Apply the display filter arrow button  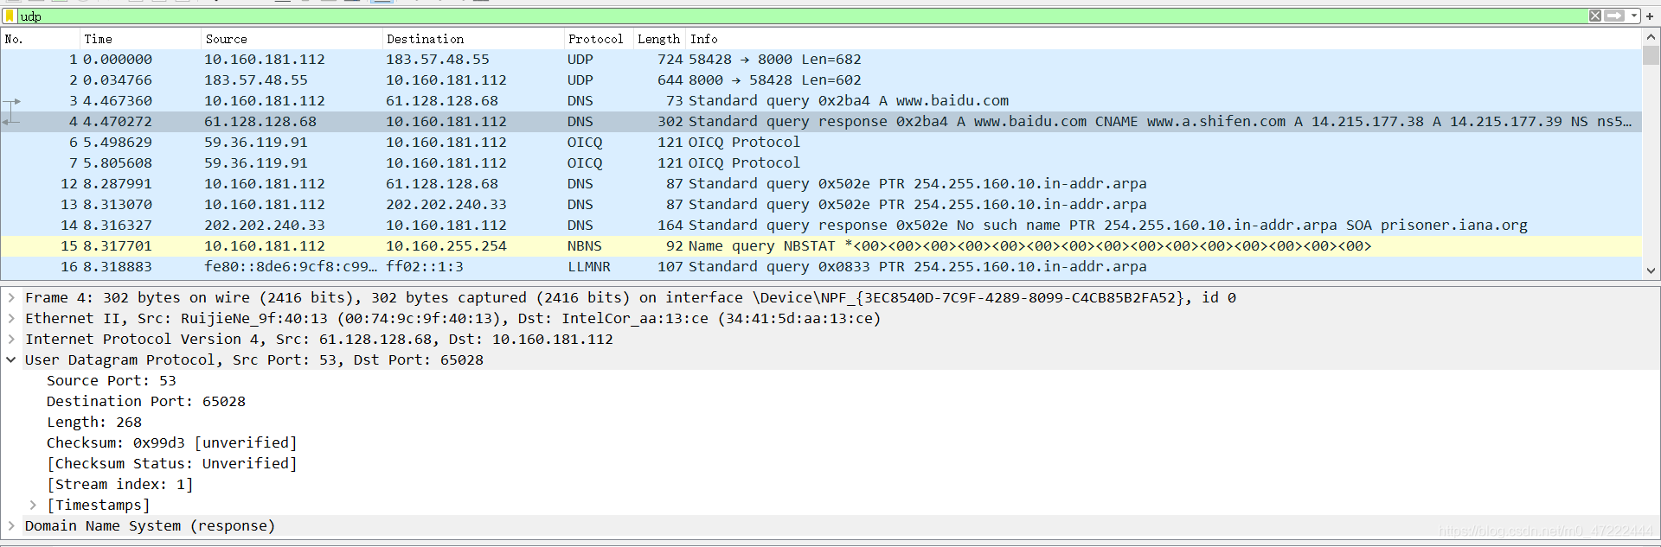click(x=1614, y=16)
